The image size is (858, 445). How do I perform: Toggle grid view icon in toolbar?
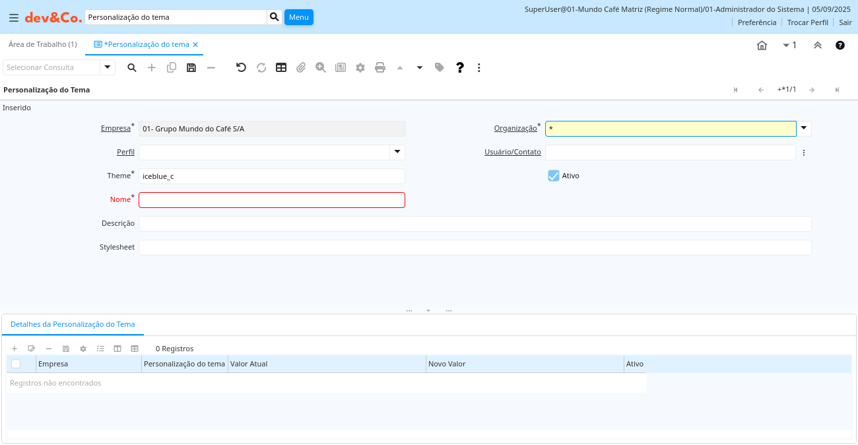click(281, 67)
